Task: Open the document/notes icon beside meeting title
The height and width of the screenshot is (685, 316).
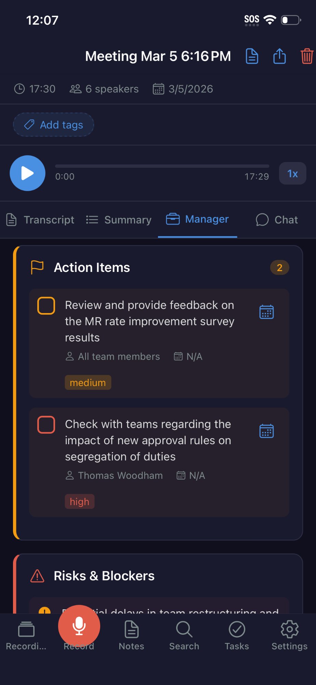Action: 252,56
